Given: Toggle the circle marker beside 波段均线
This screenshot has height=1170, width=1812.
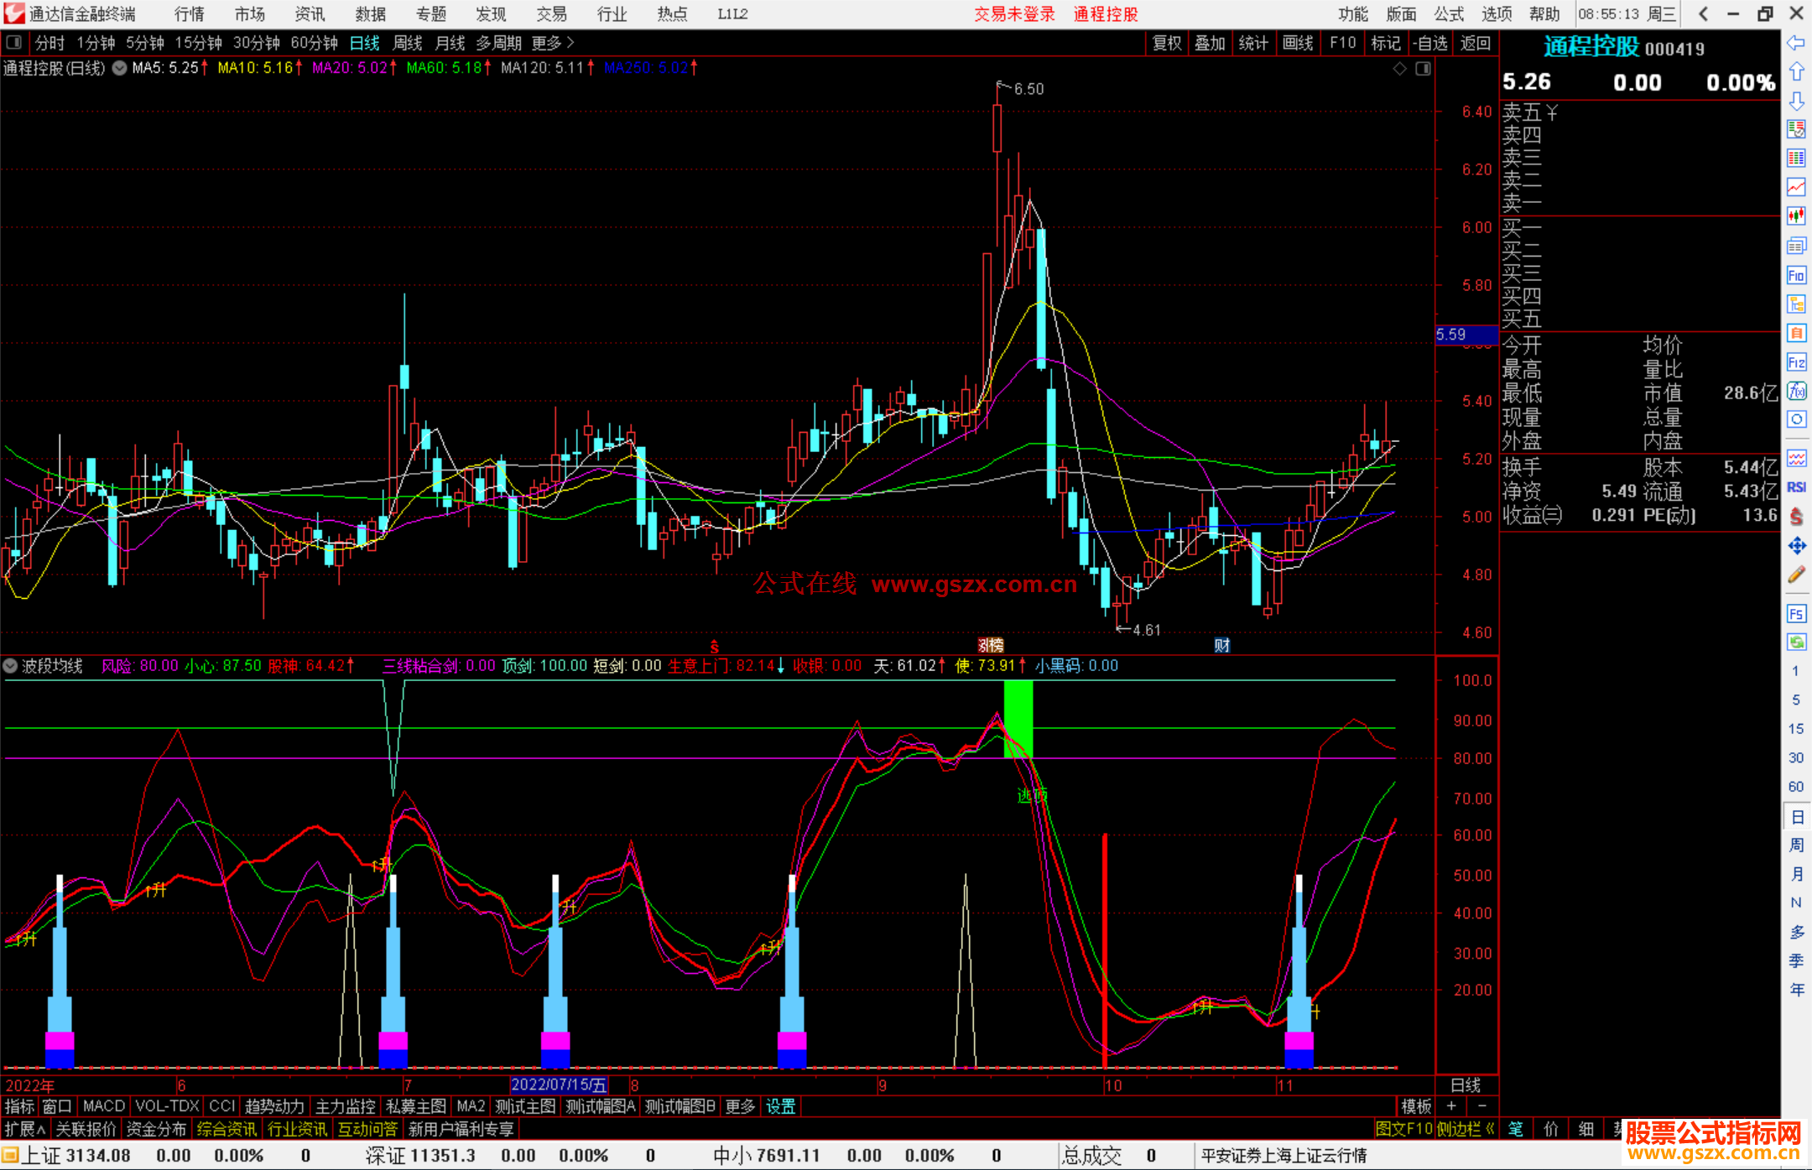Looking at the screenshot, I should tap(10, 666).
